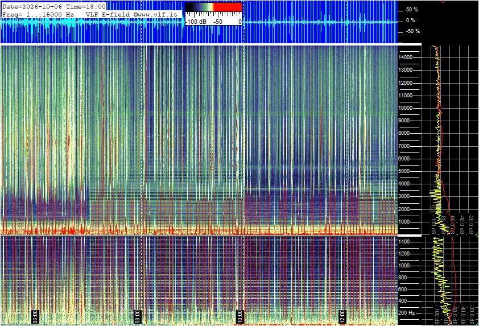
Task: Click the 800 label on the lower axis
Action: (x=403, y=278)
